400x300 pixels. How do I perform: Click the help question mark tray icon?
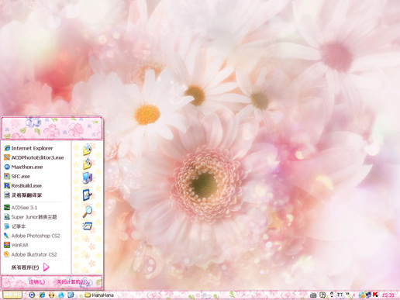pos(322,295)
